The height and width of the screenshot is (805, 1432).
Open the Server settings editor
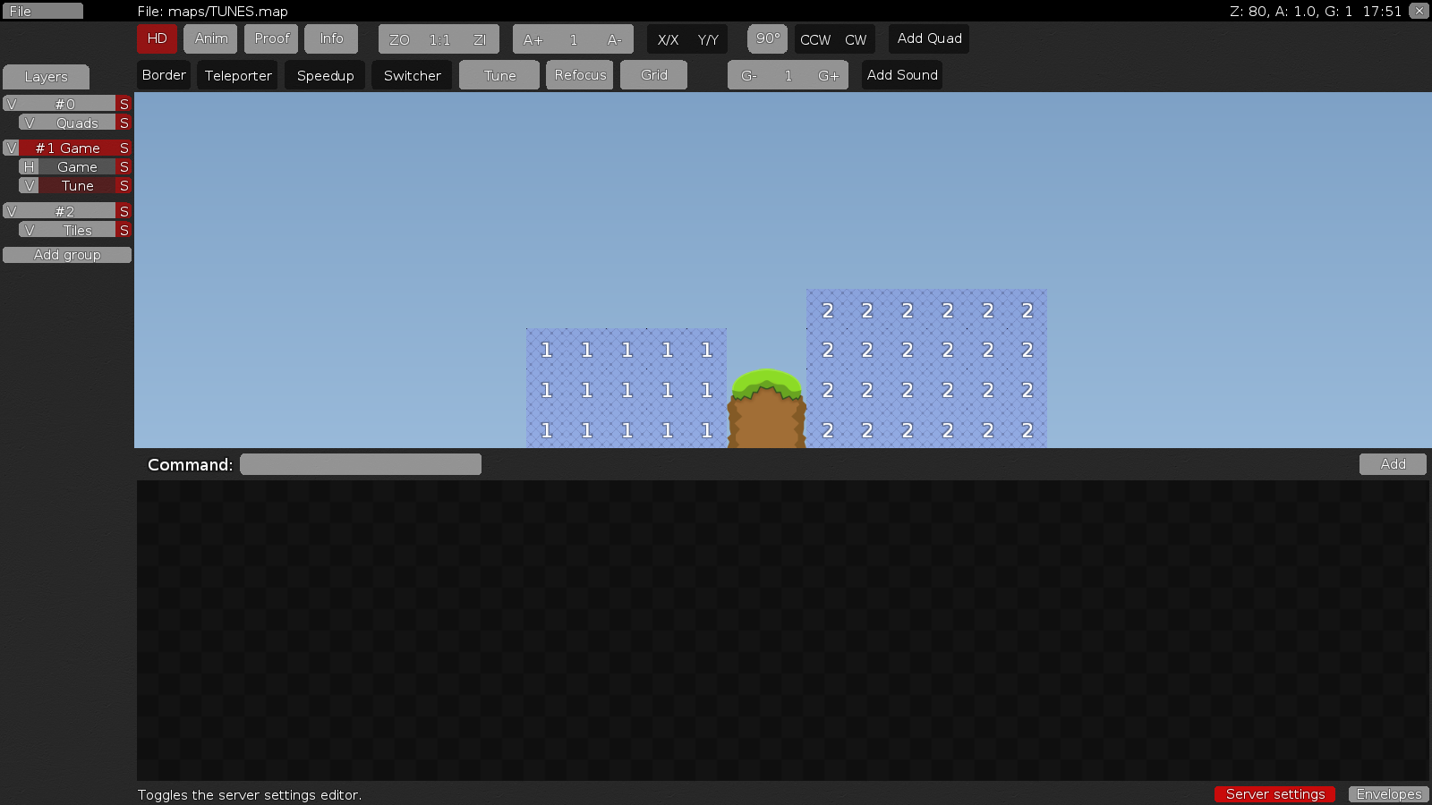pyautogui.click(x=1274, y=794)
